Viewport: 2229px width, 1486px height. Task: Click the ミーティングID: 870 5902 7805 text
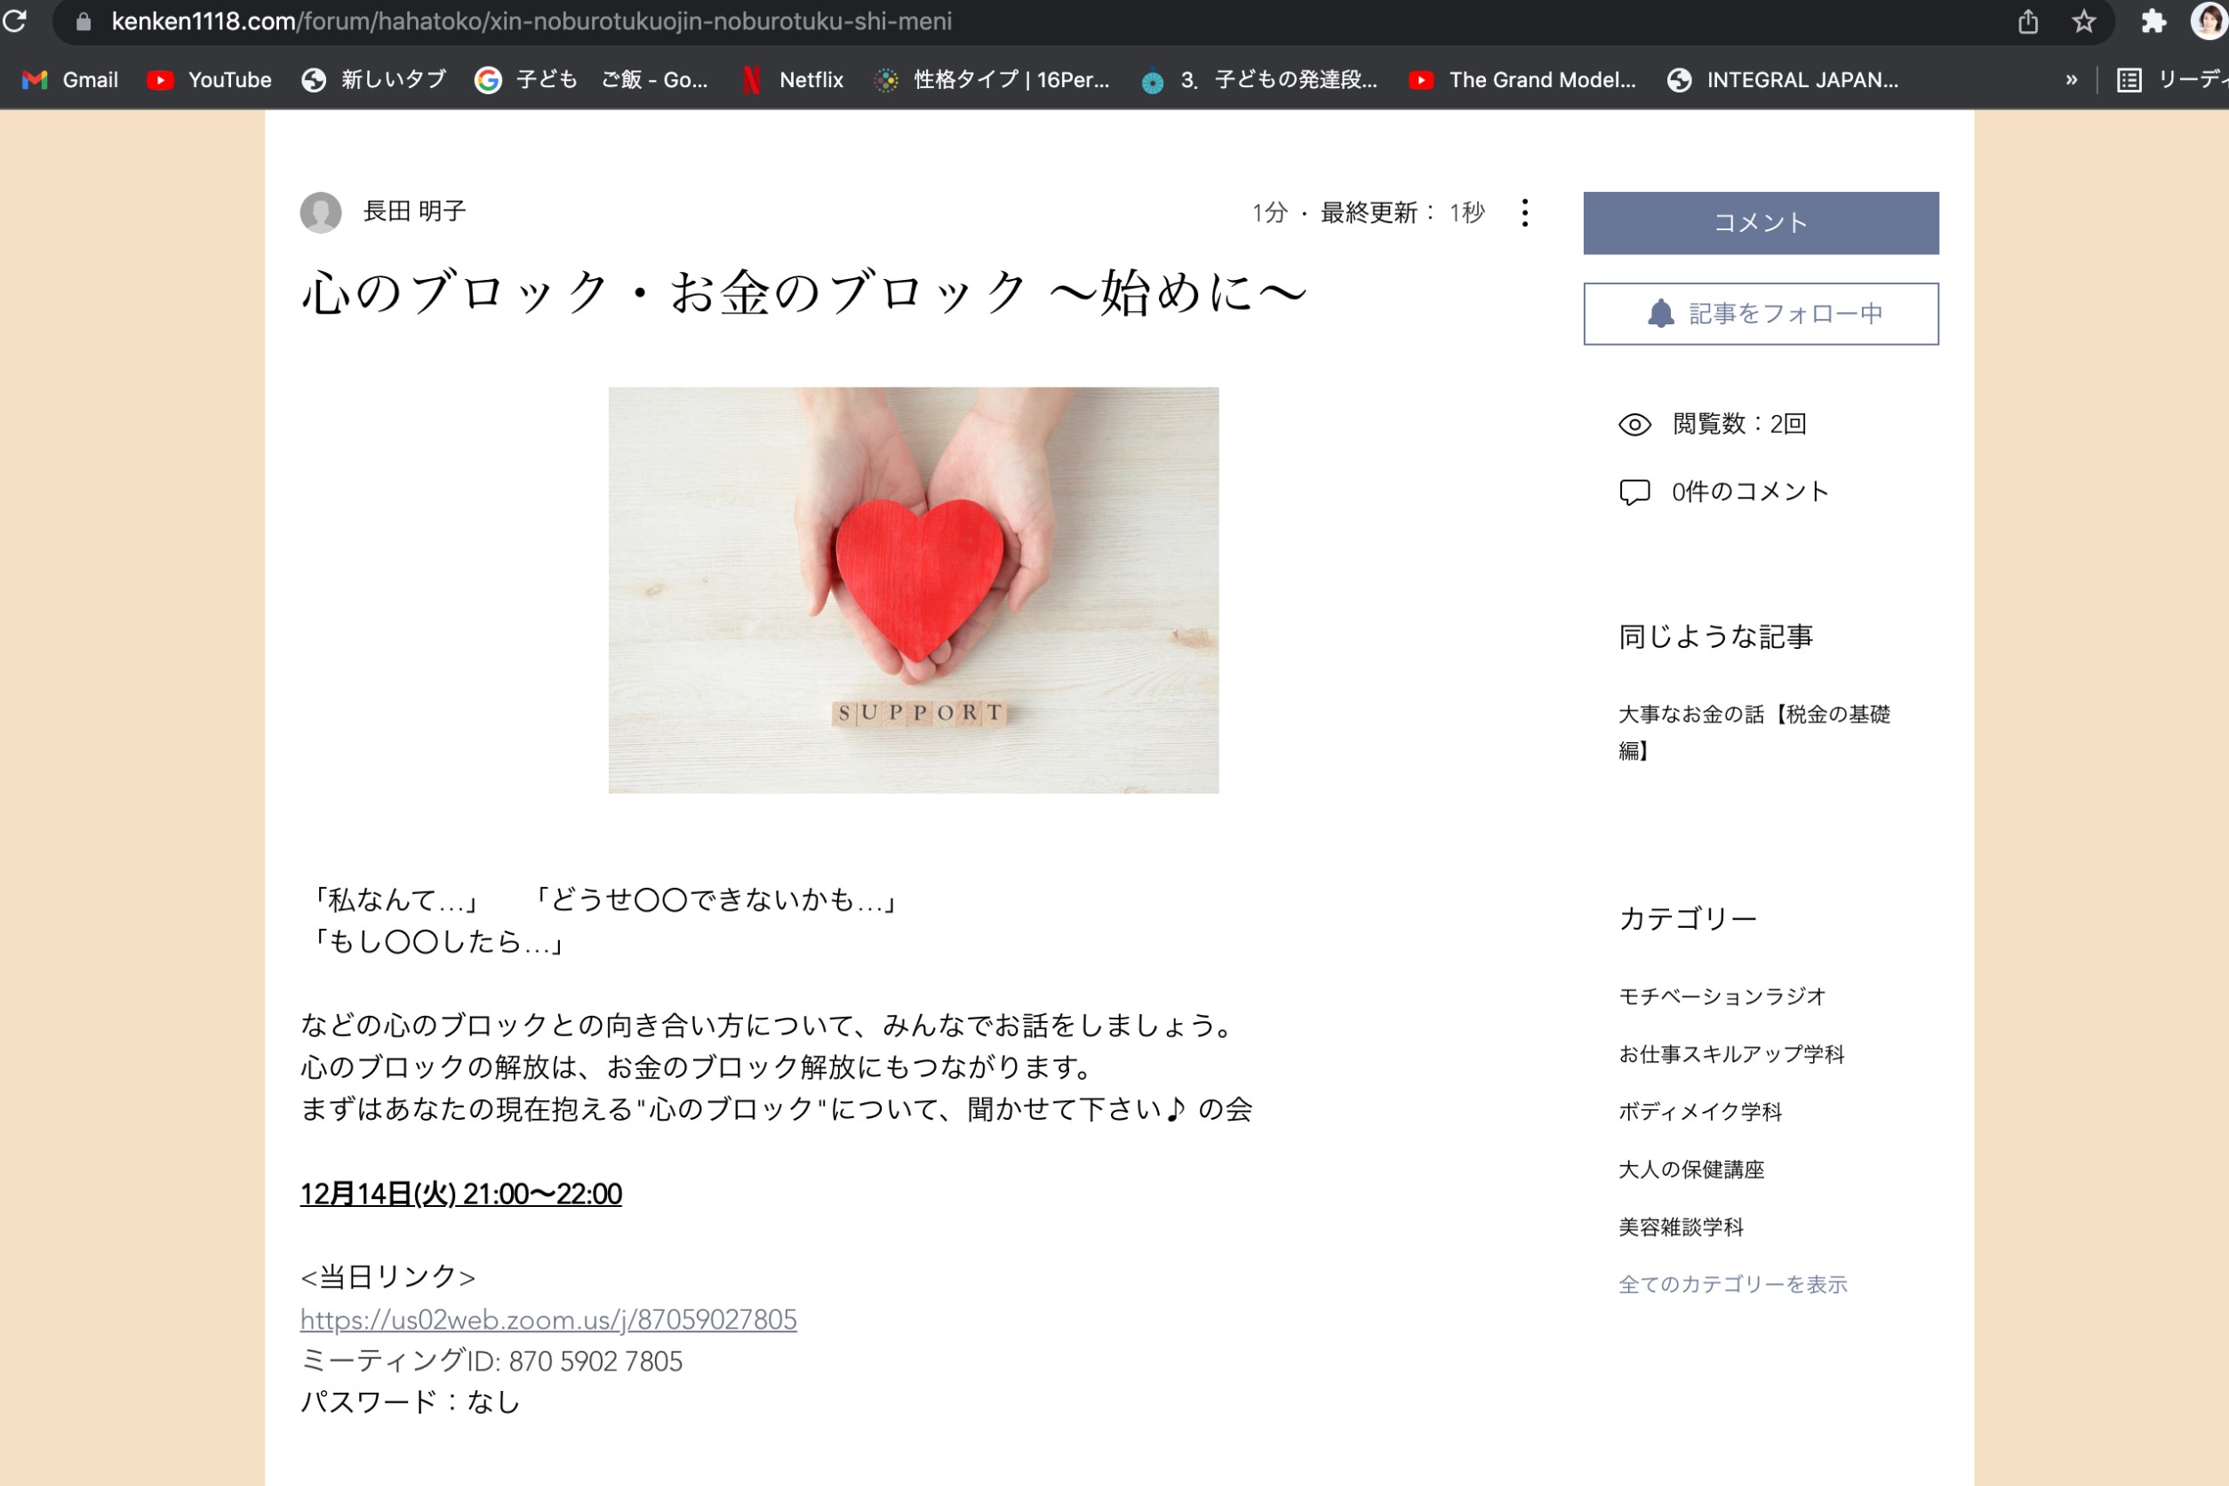(x=491, y=1361)
